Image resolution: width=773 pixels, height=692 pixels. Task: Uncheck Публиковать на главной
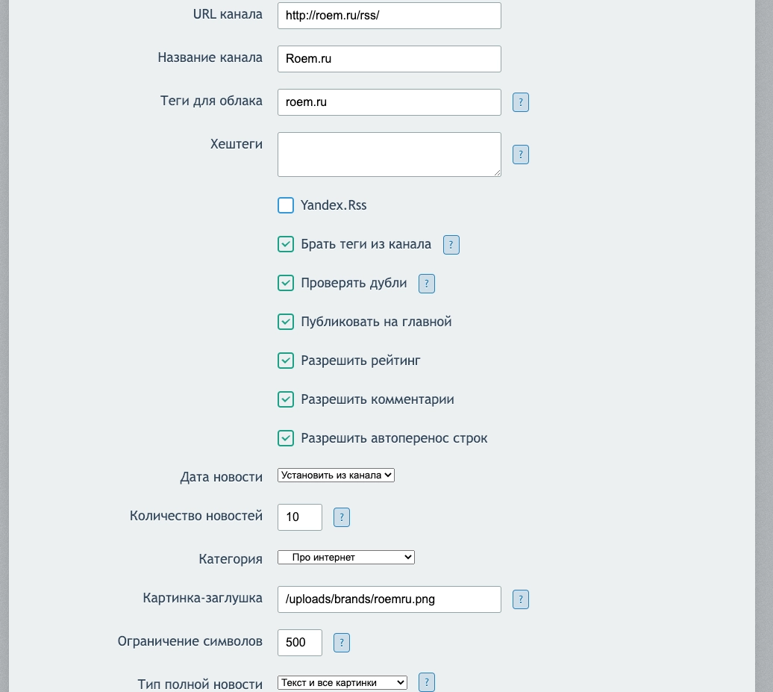click(x=286, y=322)
